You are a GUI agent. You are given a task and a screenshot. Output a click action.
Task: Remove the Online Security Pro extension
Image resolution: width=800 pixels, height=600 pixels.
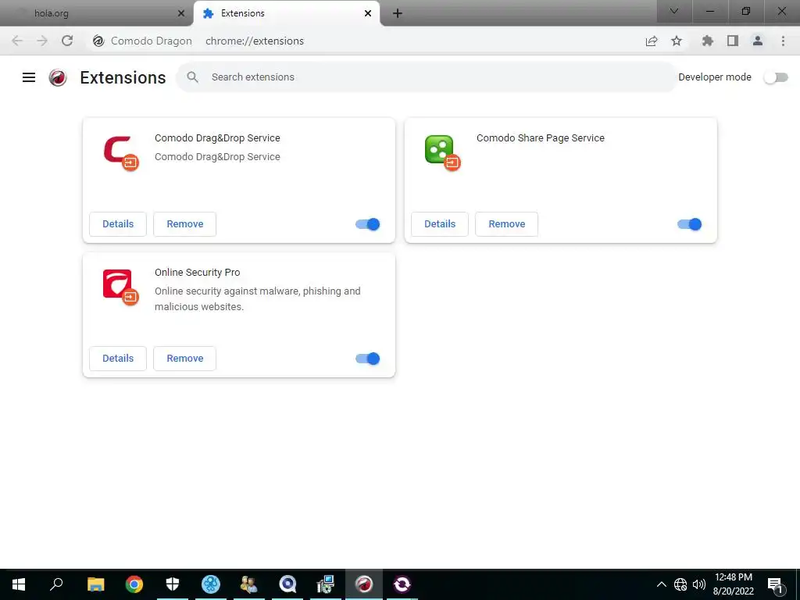coord(184,358)
